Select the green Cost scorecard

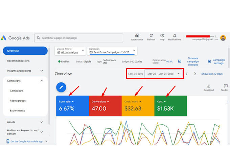(170, 106)
